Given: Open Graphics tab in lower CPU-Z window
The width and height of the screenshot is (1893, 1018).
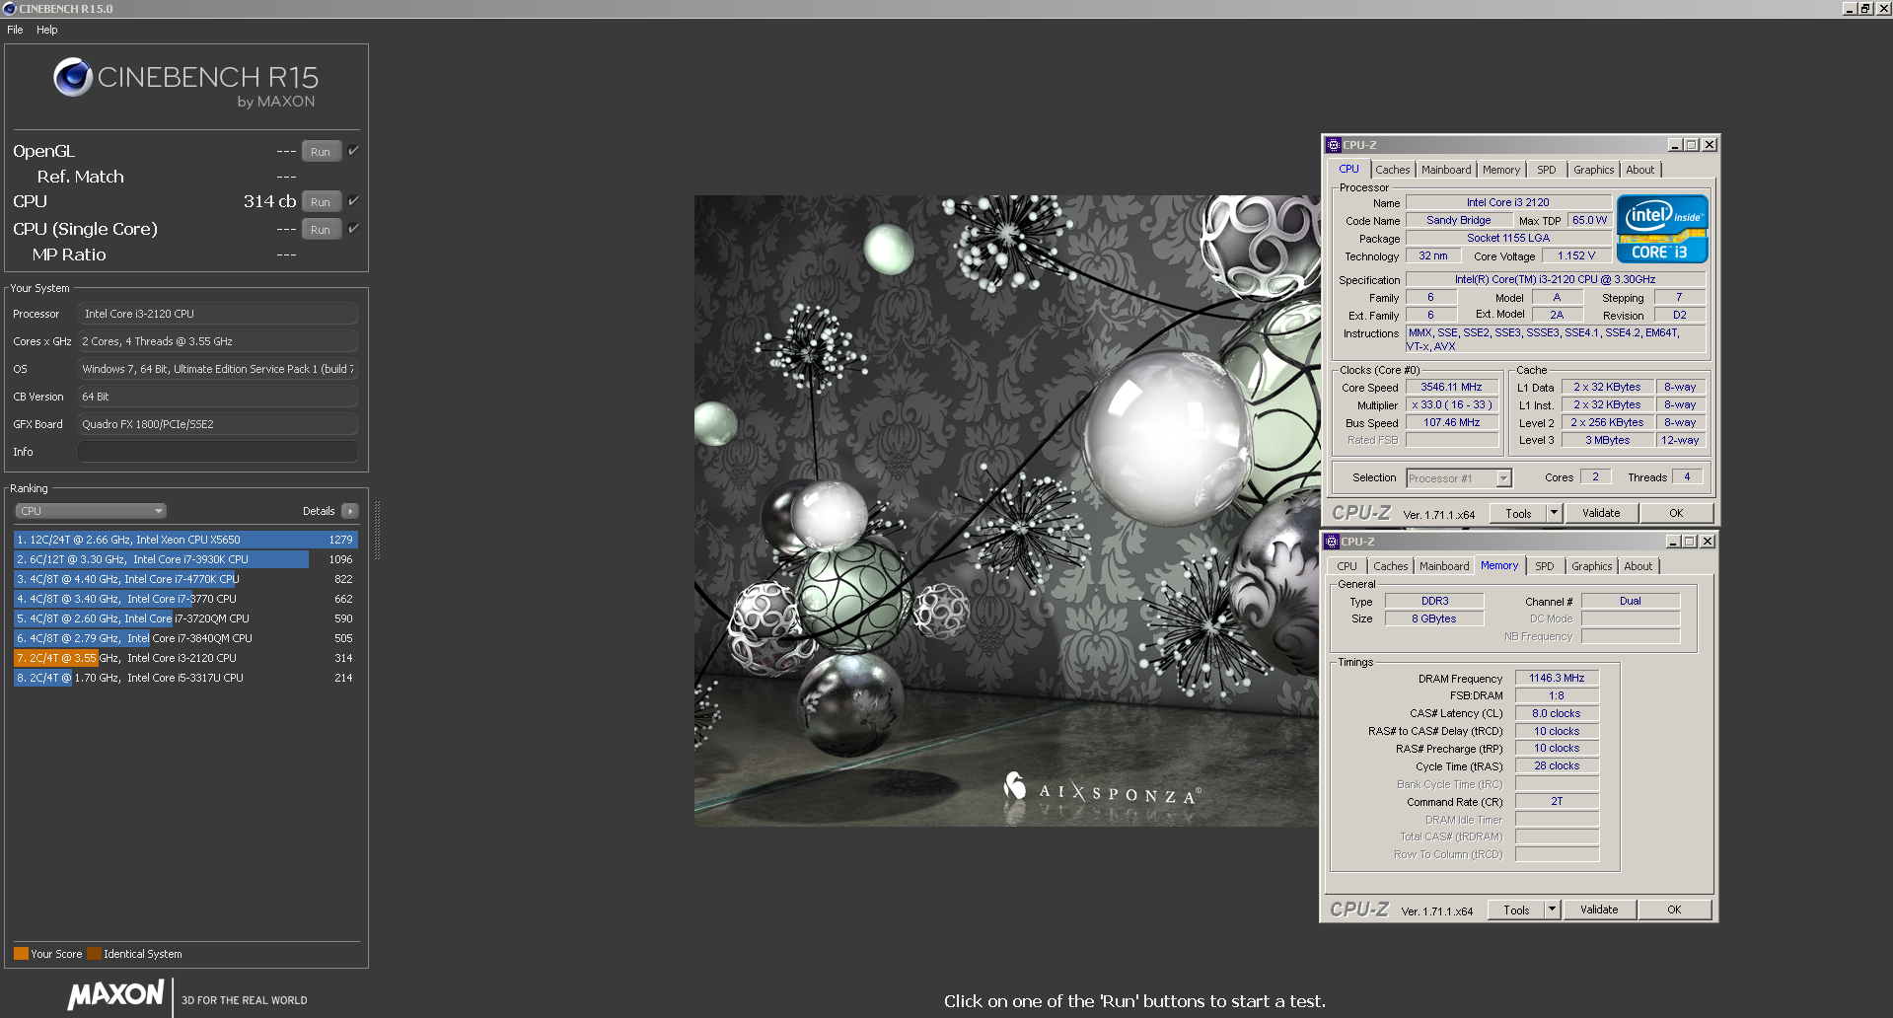Looking at the screenshot, I should [x=1591, y=566].
